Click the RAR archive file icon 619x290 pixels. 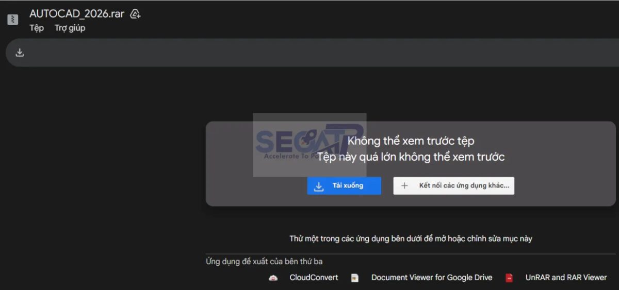pos(12,20)
